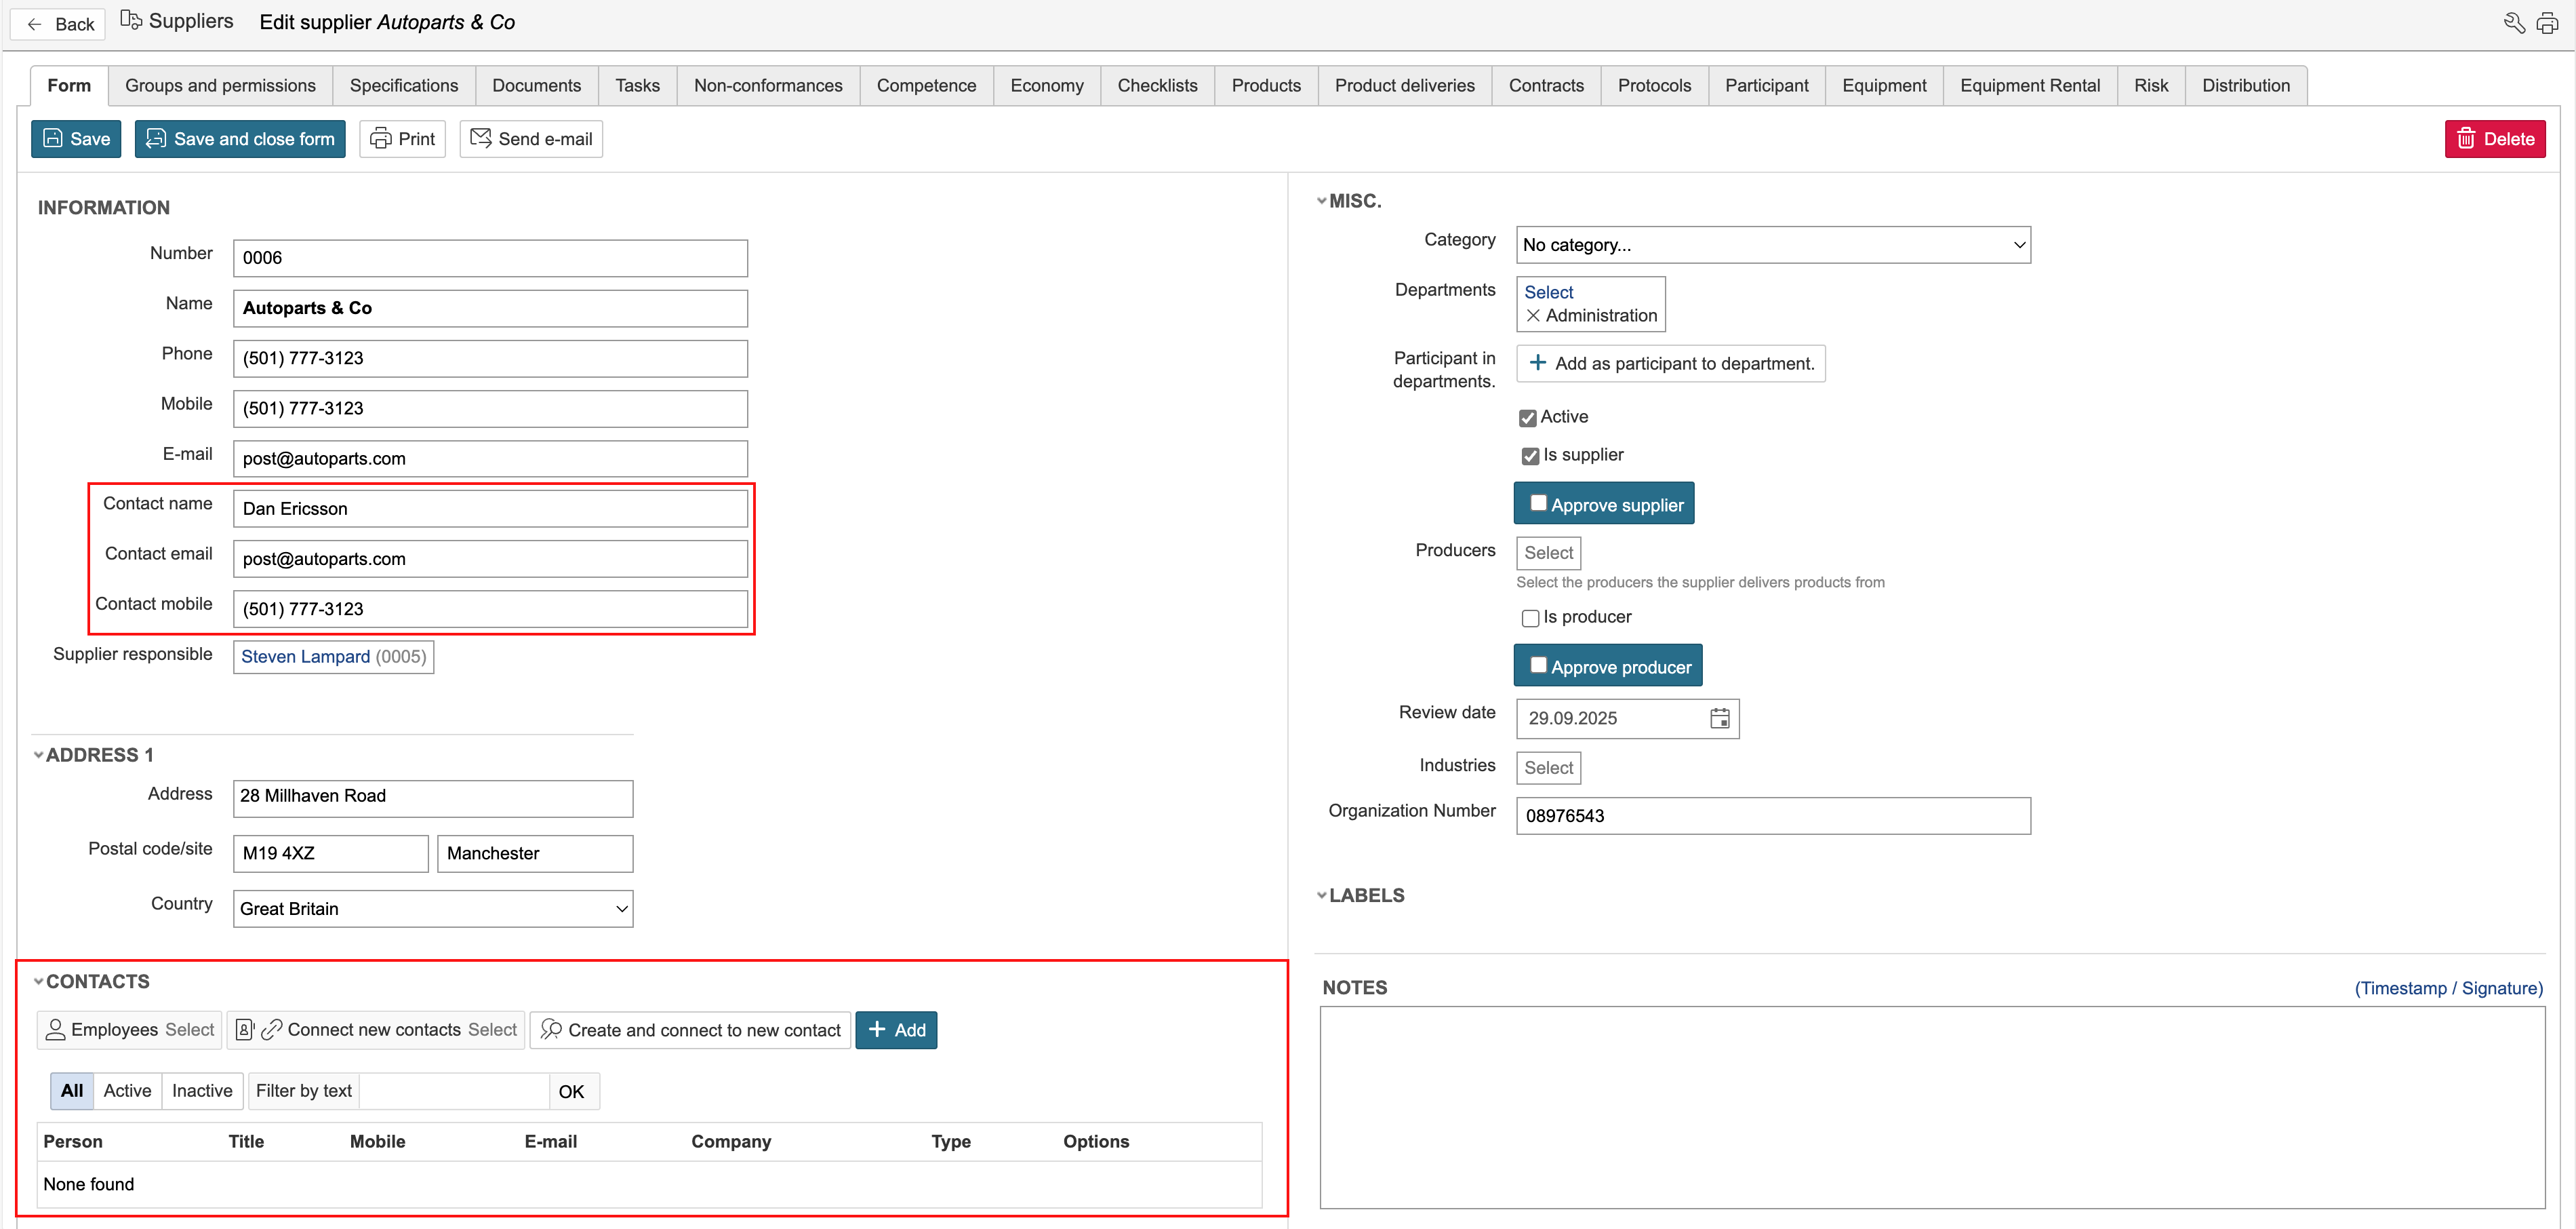
Task: Click in the Notes text area
Action: tap(1932, 1107)
